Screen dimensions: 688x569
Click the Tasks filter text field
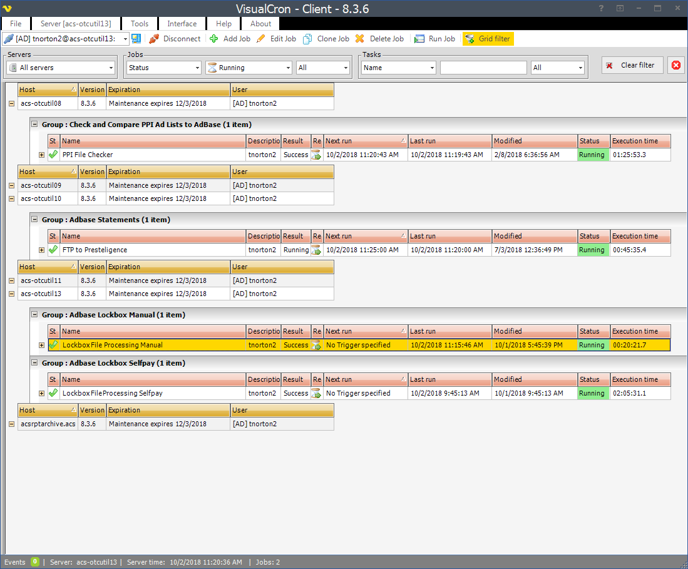[x=483, y=68]
